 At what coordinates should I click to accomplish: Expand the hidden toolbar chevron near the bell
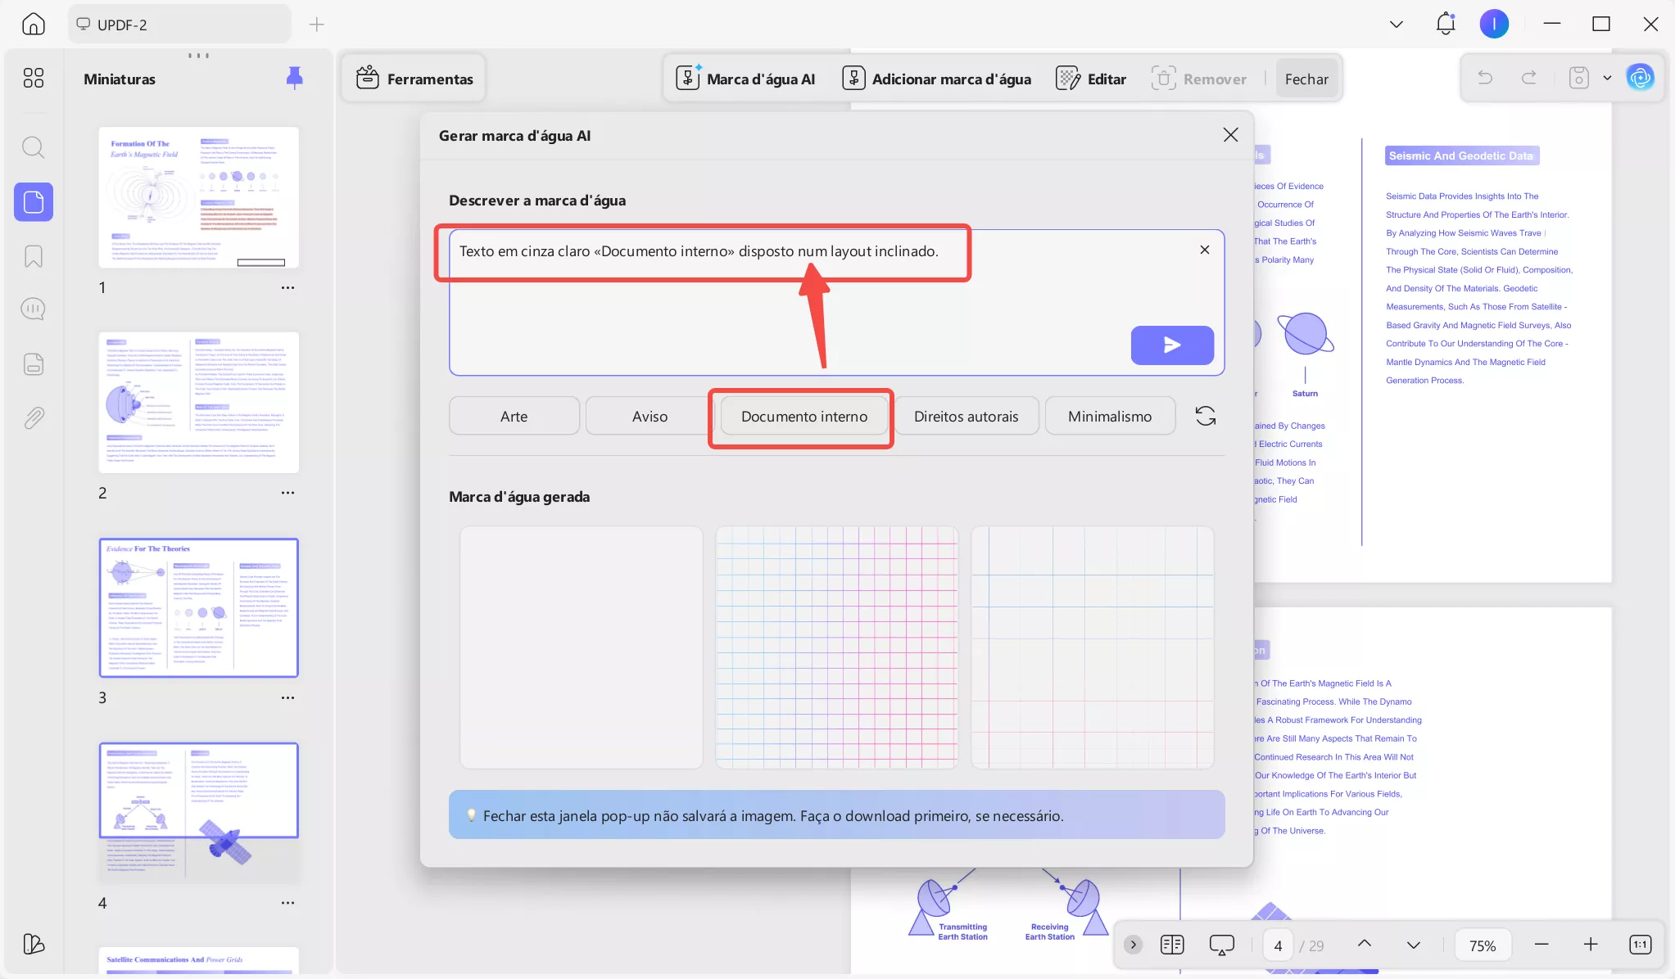coord(1395,24)
